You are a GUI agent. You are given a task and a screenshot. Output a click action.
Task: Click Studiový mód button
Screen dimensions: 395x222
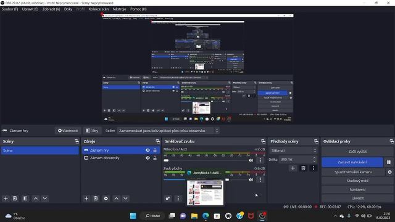pos(357,181)
